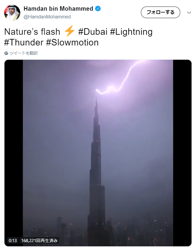
Task: Click the tower's spire tip in the video
Action: 96,100
